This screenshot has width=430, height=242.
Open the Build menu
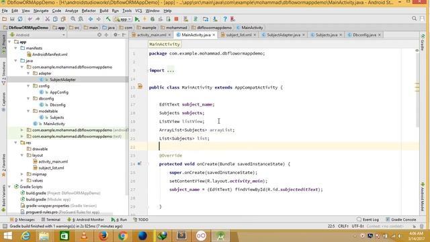pos(103,11)
